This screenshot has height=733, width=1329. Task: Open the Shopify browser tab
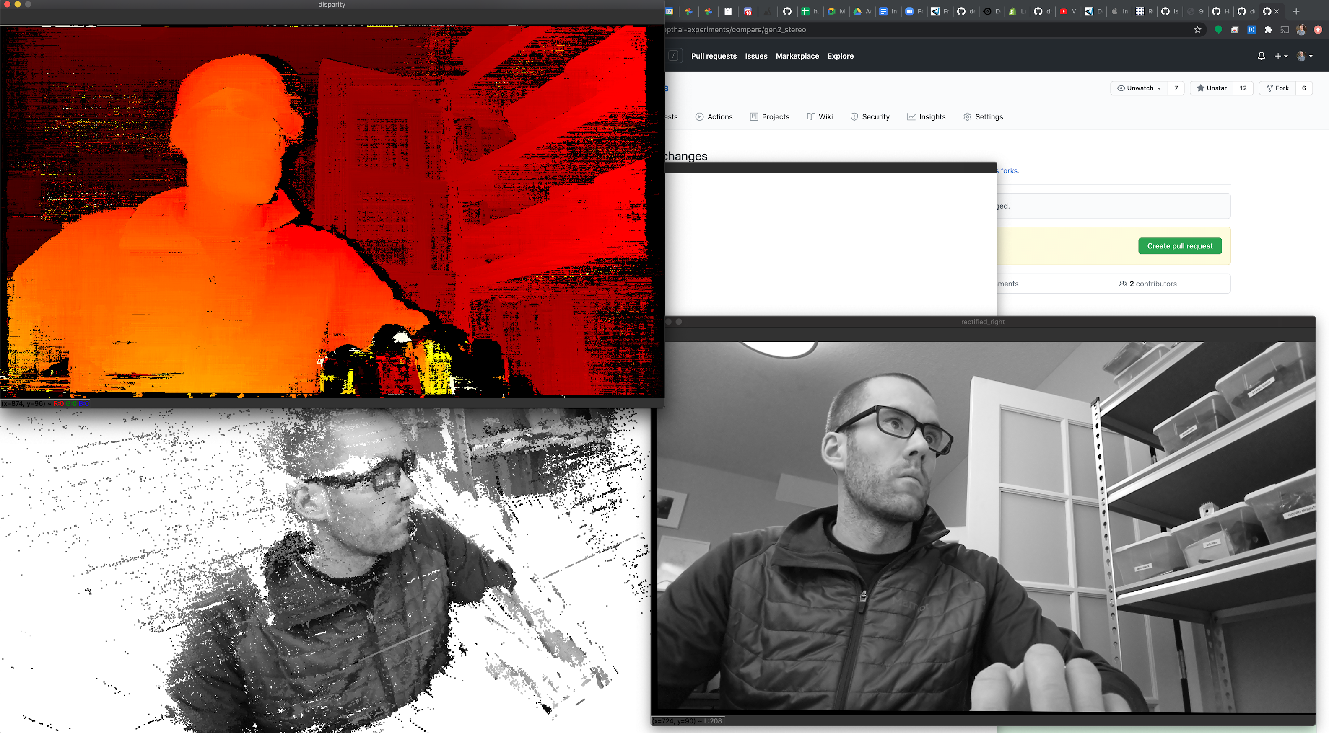(1013, 11)
